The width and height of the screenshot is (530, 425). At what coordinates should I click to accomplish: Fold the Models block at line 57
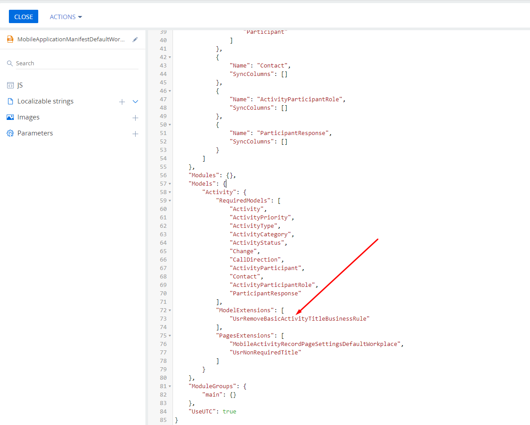(x=170, y=184)
